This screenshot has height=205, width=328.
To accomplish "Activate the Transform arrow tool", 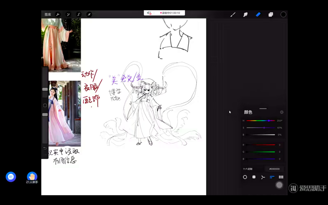I will click(89, 14).
